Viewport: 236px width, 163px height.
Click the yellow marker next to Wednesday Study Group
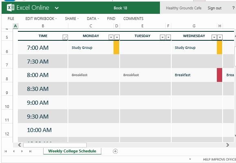(x=219, y=48)
